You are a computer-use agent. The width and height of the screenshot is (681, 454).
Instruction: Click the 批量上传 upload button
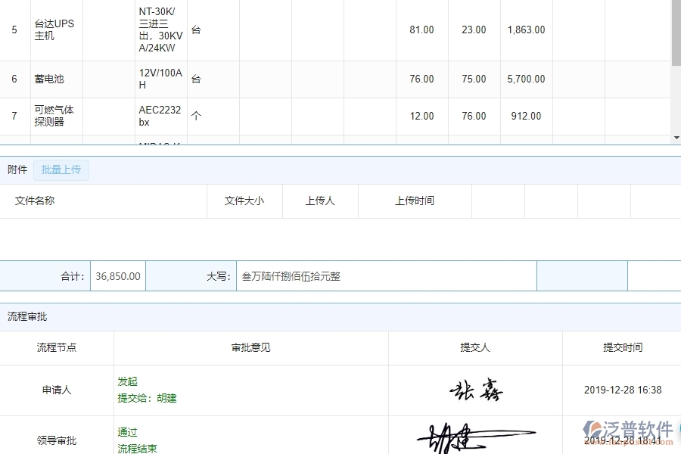[61, 169]
